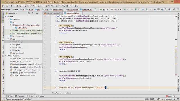Click collapse all icon in Project panel
This screenshot has height=101, width=180.
tap(32, 13)
